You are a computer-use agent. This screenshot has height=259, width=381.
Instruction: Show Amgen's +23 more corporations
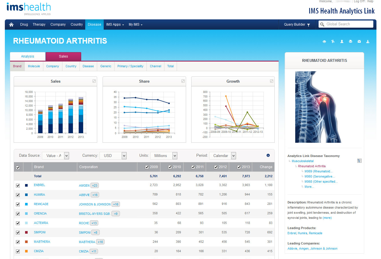click(95, 185)
